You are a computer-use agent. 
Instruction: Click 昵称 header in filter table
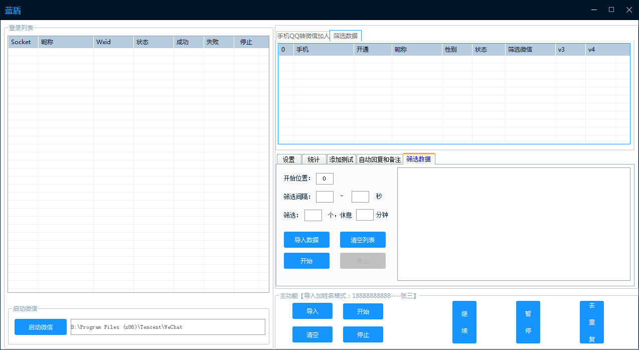(x=417, y=50)
